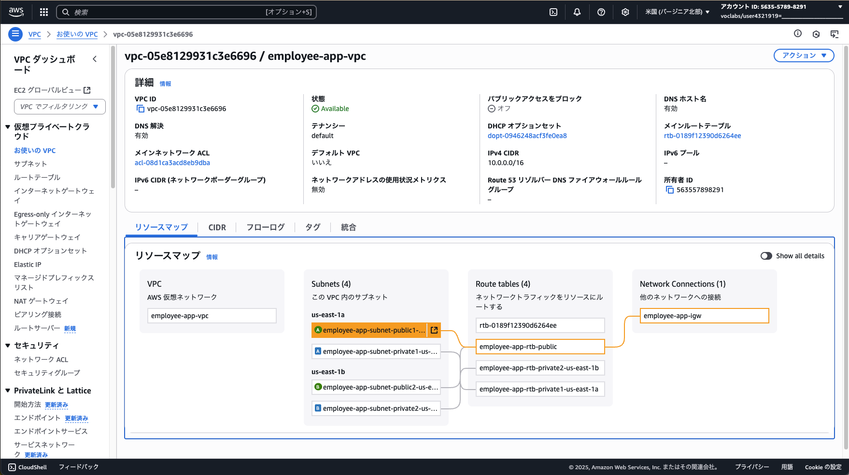Click 情報 link next to リソースマップ heading
The height and width of the screenshot is (475, 849).
pyautogui.click(x=212, y=257)
